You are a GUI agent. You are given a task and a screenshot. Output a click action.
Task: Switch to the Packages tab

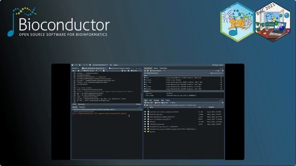click(156, 100)
